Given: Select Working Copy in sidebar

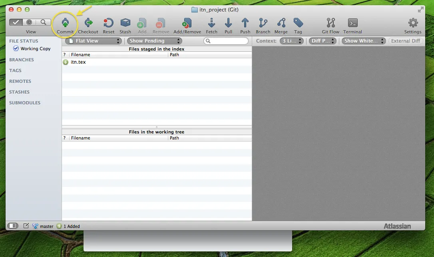Looking at the screenshot, I should pos(36,49).
